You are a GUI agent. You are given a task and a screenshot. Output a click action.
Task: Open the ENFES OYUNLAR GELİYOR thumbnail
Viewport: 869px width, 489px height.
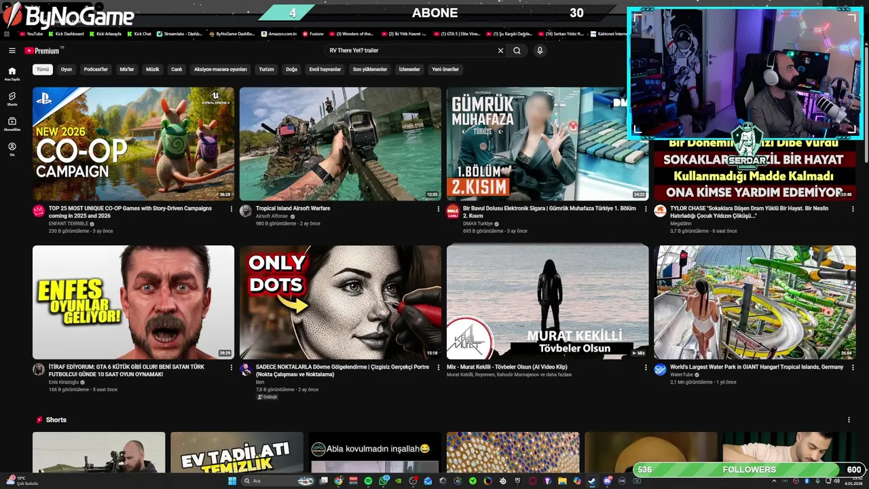133,302
